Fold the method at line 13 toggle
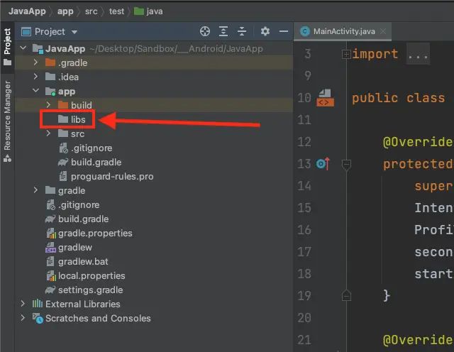Image resolution: width=454 pixels, height=352 pixels. coord(346,164)
